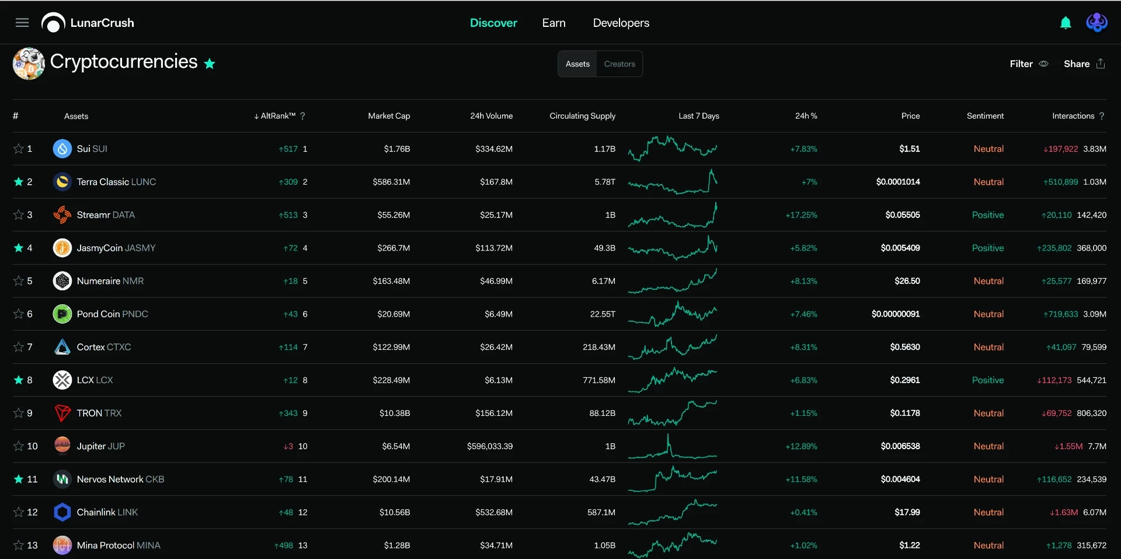Screen dimensions: 1121x559
Task: Open the Earn menu item
Action: tap(553, 23)
